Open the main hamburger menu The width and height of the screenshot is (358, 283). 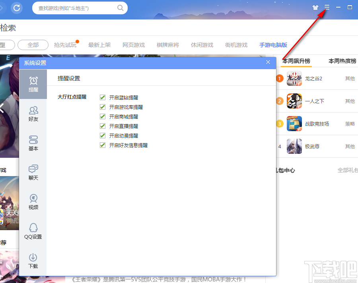(x=327, y=7)
